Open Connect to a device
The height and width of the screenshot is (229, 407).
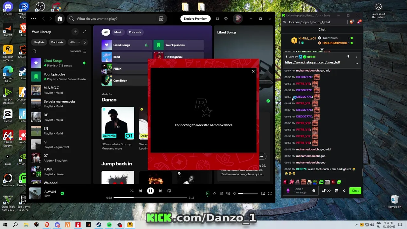[x=228, y=193]
